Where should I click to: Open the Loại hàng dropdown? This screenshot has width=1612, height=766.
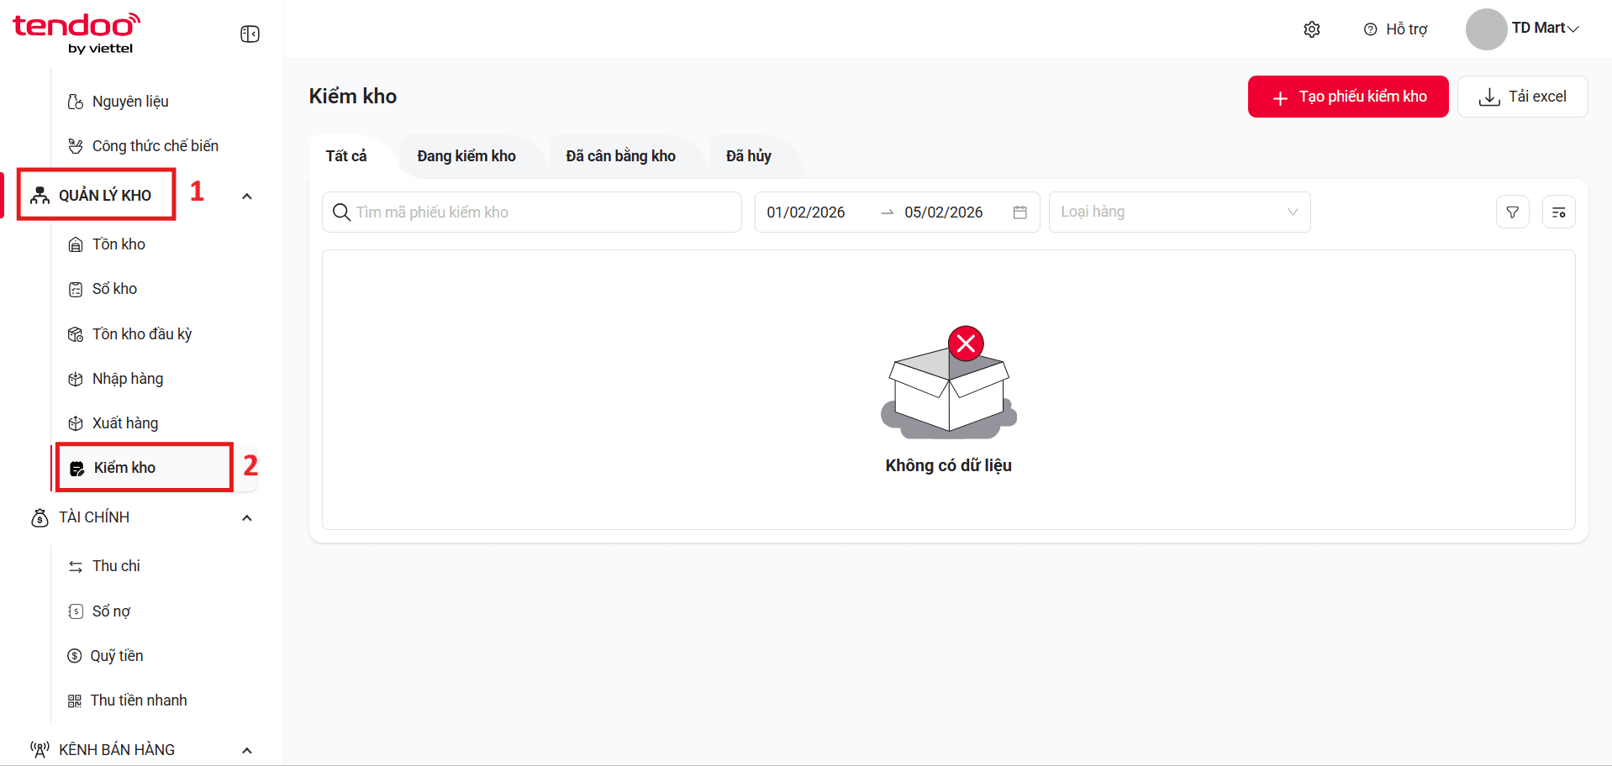(1179, 212)
